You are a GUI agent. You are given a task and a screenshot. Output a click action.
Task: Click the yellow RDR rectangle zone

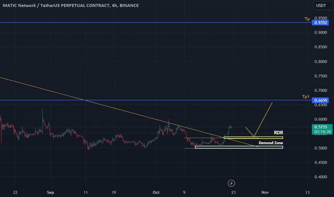tap(253, 138)
